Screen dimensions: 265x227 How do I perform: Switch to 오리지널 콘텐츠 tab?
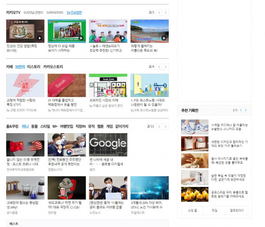tap(33, 12)
